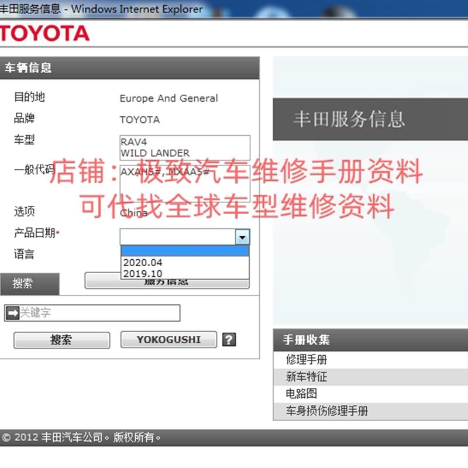Click the 选项 label

(x=24, y=211)
